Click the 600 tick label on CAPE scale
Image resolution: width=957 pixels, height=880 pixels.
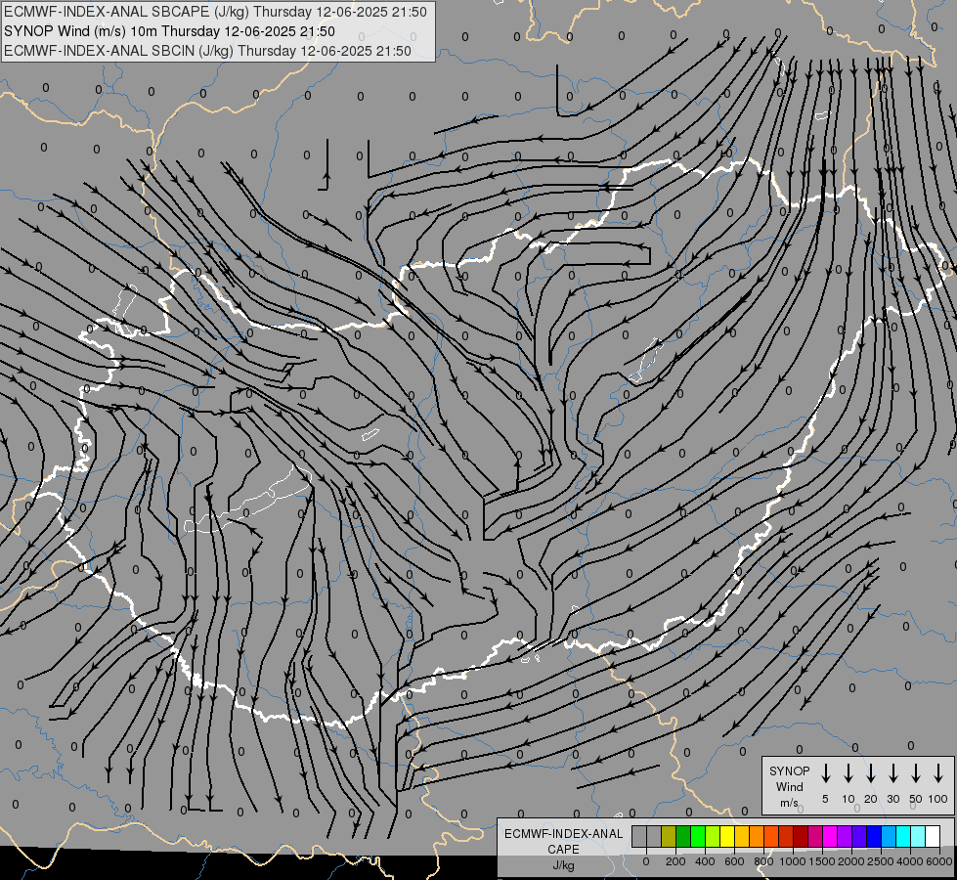coord(734,861)
